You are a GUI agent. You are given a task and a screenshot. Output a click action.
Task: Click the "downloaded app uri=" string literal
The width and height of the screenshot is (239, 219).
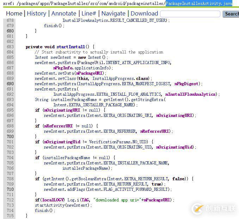[117, 200]
